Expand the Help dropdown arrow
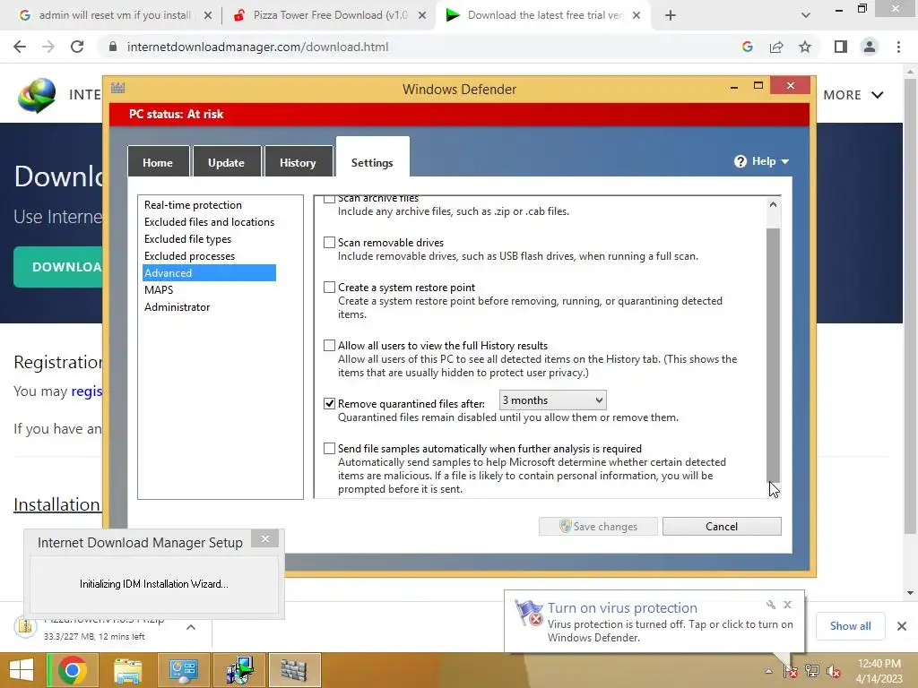Viewport: 918px width, 688px height. coord(785,161)
